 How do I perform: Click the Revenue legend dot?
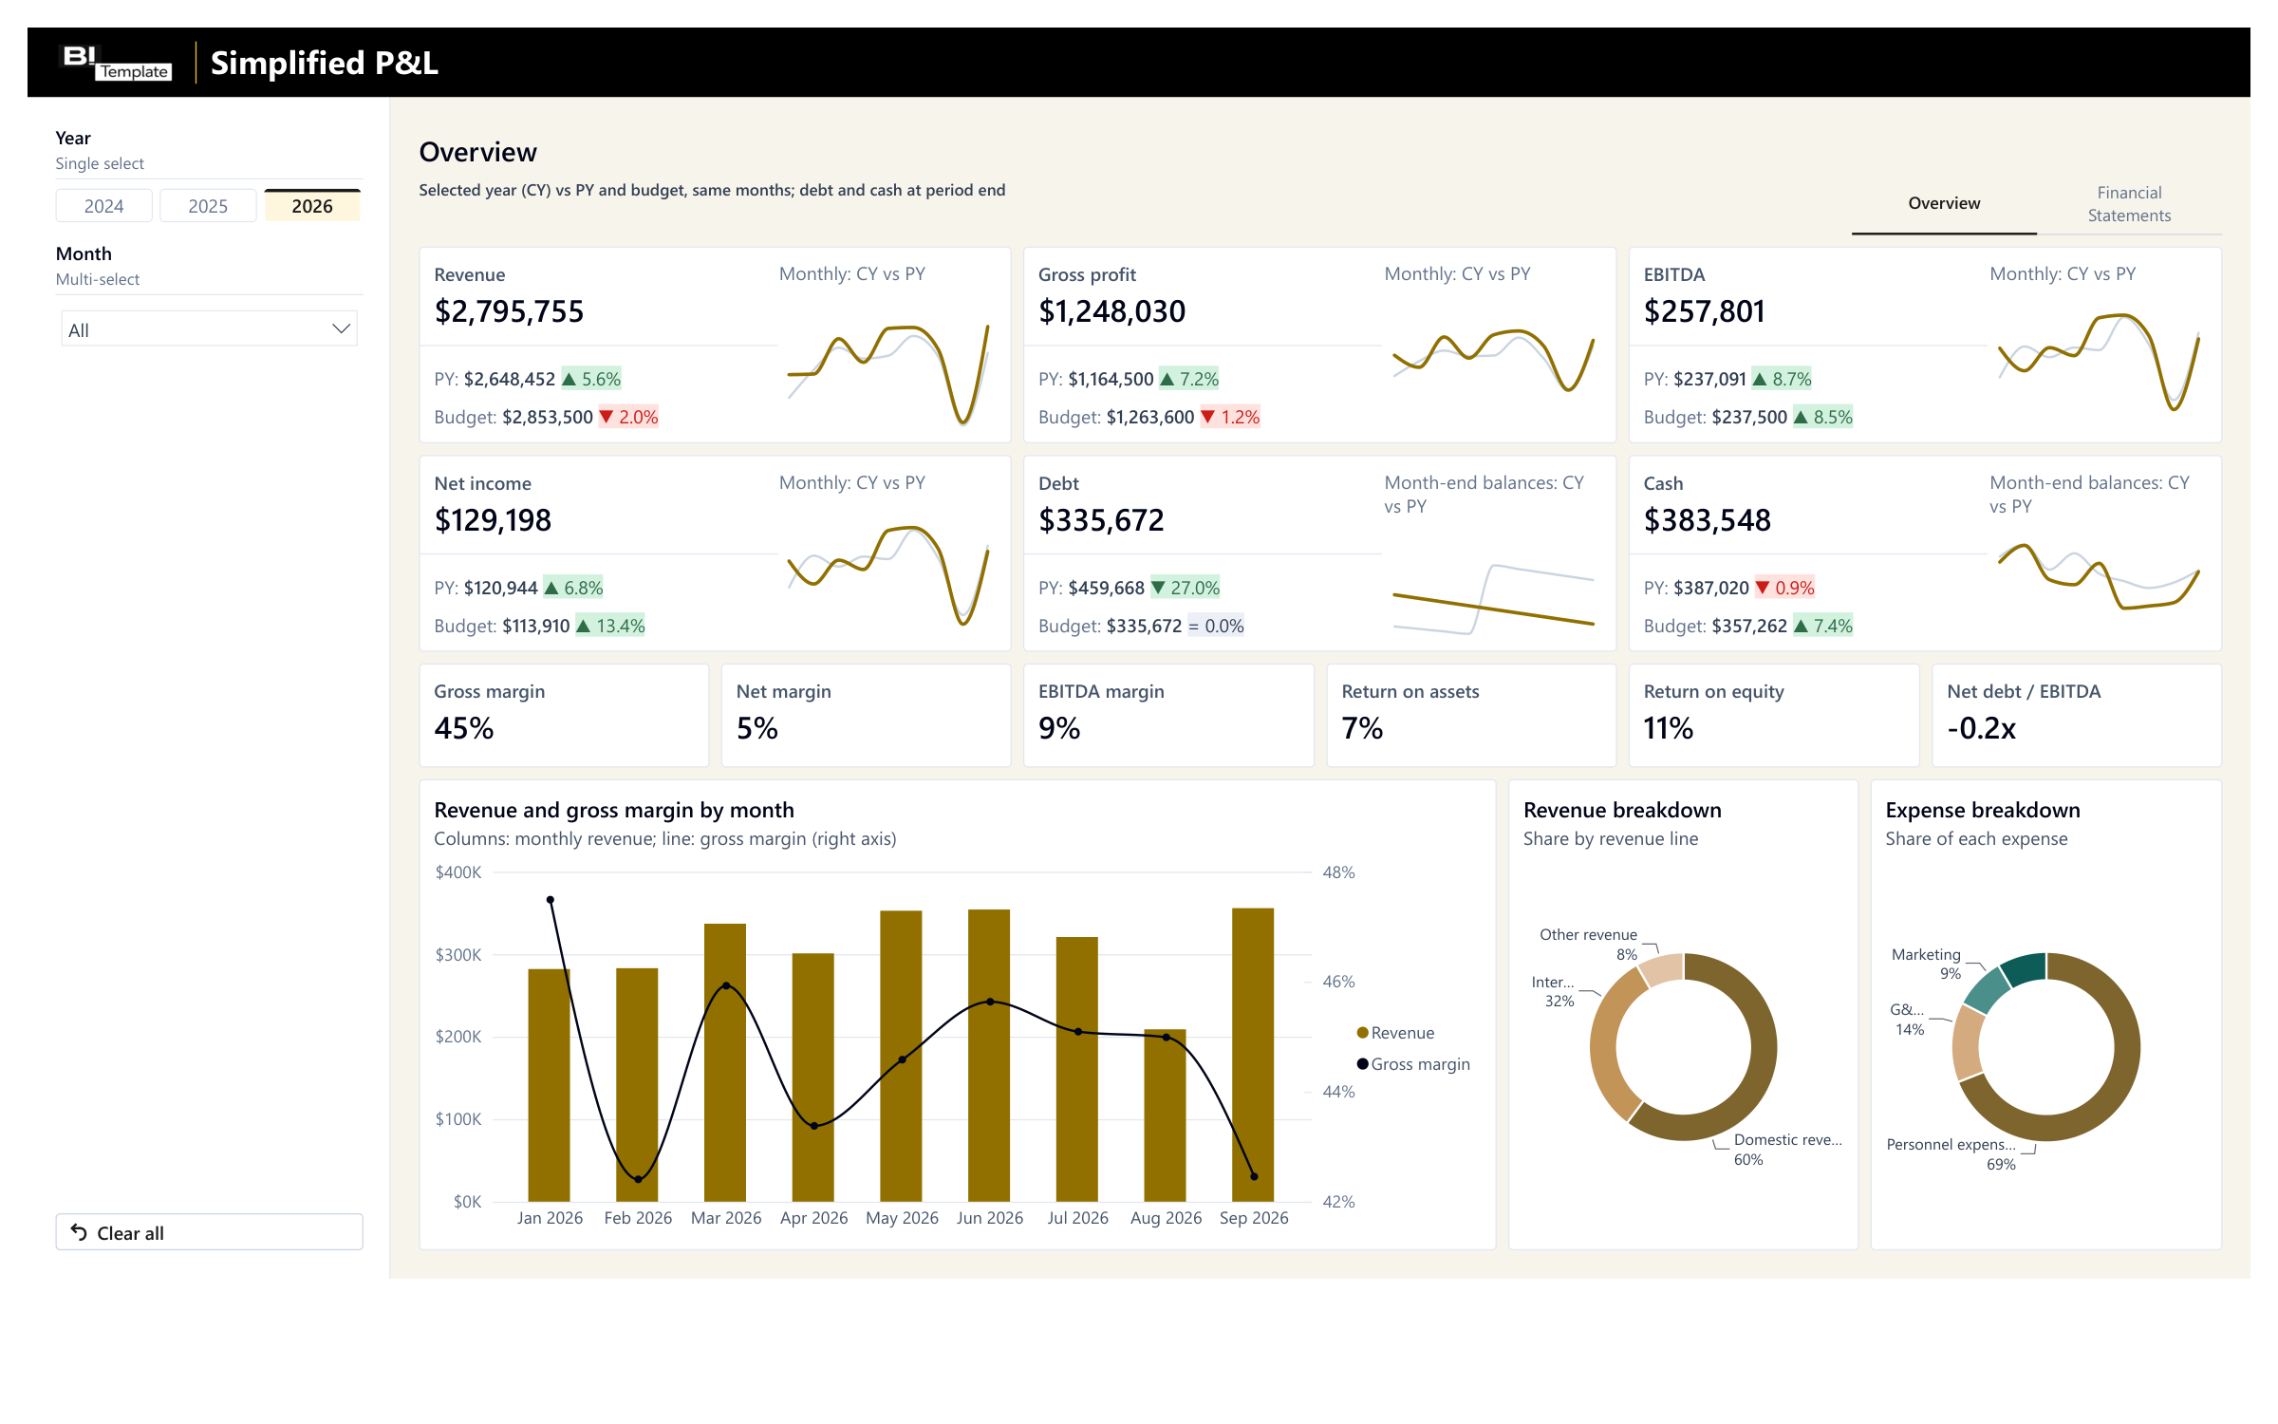click(x=1362, y=1033)
